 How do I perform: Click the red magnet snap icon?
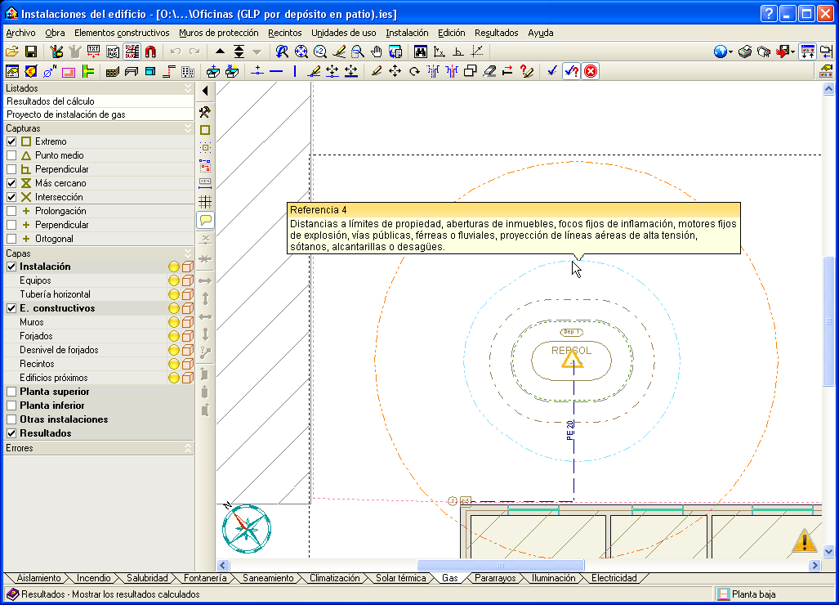click(150, 52)
